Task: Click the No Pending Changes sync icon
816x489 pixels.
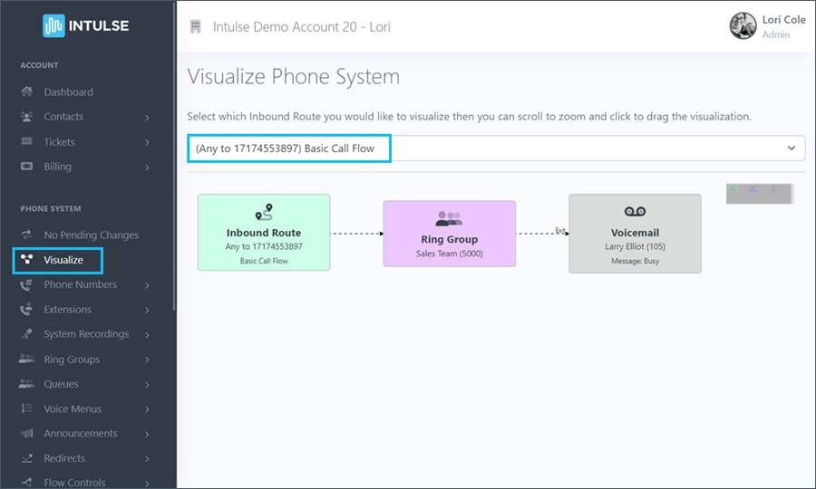Action: (26, 235)
